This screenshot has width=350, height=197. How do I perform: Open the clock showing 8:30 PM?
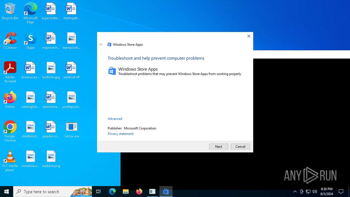(327, 192)
